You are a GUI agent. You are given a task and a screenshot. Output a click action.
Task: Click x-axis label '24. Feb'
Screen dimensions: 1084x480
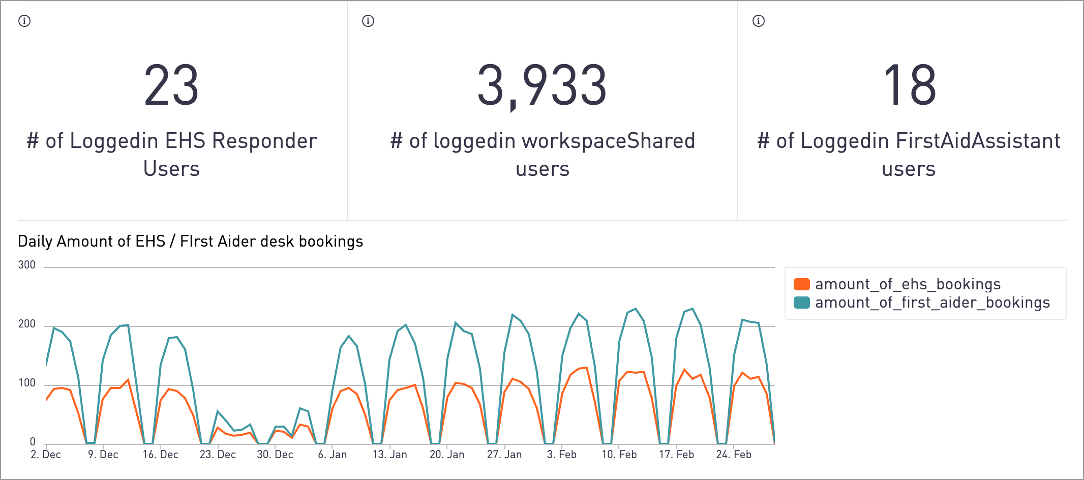pos(734,455)
